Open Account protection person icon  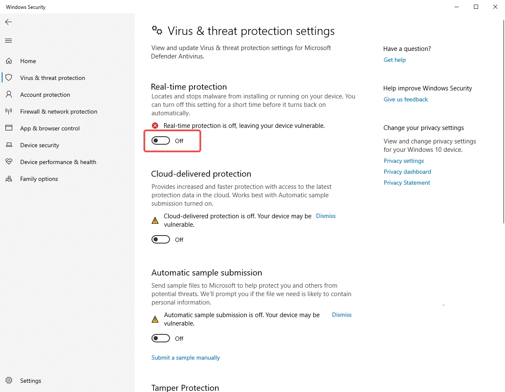tap(9, 95)
